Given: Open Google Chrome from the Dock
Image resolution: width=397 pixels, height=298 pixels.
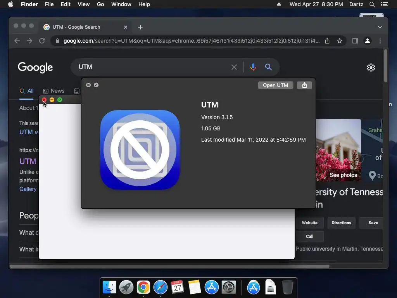Looking at the screenshot, I should click(x=143, y=287).
